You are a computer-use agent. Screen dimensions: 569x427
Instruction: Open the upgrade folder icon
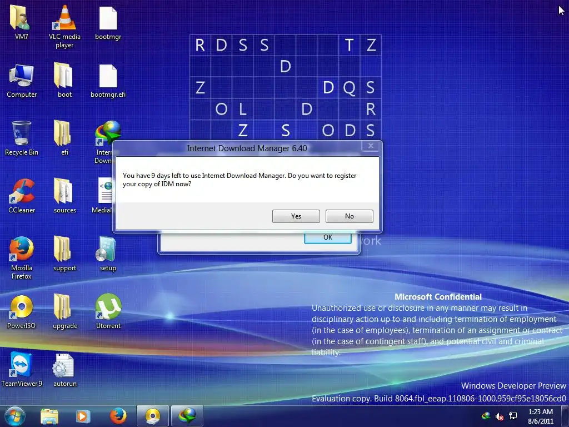[64, 311]
